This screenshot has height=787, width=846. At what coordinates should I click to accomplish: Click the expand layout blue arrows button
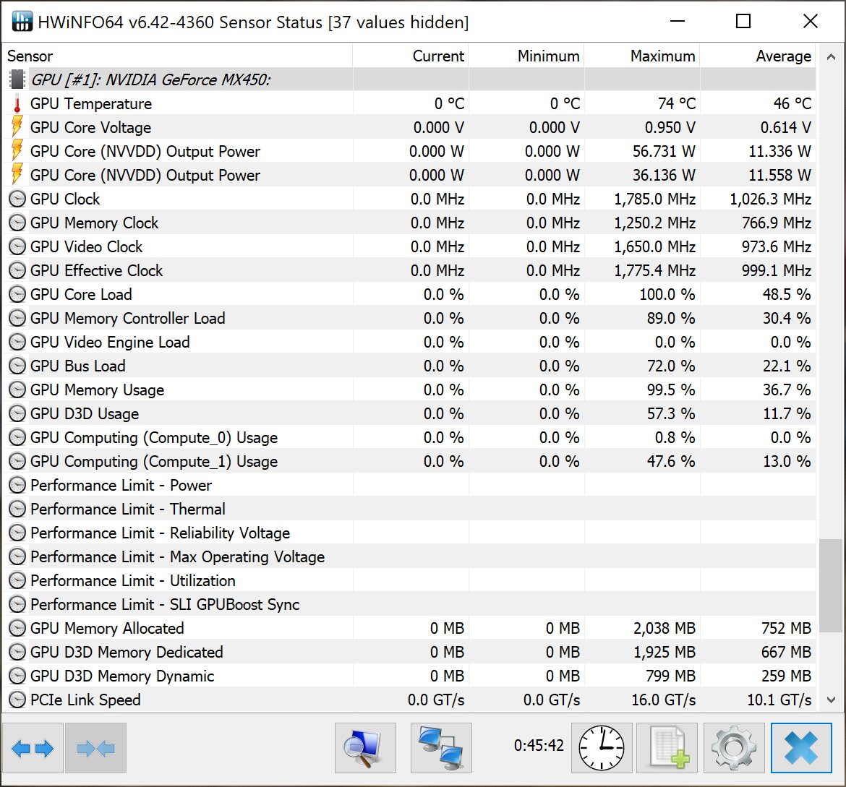[33, 748]
